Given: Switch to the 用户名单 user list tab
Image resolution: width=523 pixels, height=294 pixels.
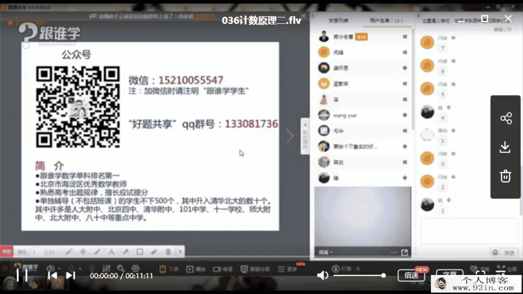Looking at the screenshot, I should (386, 20).
